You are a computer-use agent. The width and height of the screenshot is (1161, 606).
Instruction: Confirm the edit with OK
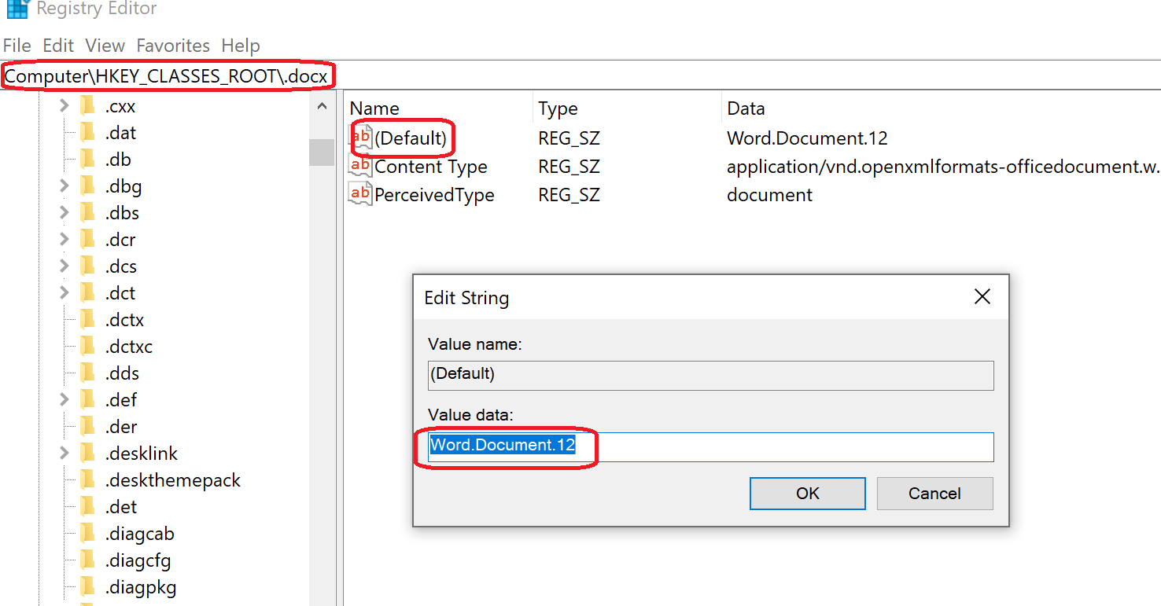pyautogui.click(x=808, y=494)
